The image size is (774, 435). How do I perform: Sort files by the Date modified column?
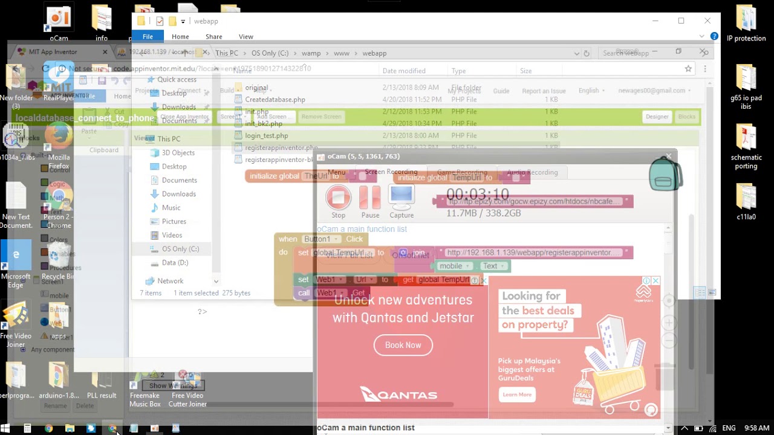[404, 71]
